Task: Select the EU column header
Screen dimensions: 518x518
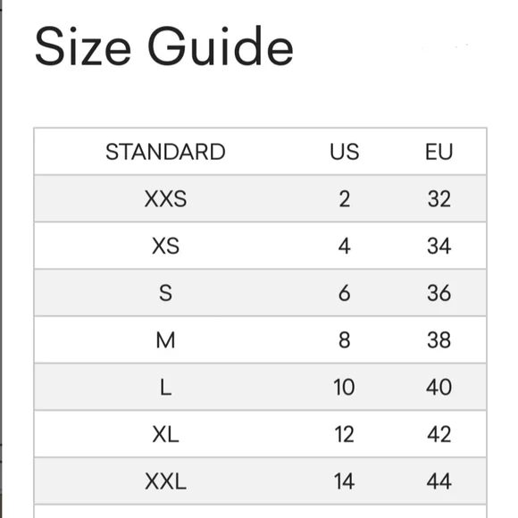Action: [439, 152]
